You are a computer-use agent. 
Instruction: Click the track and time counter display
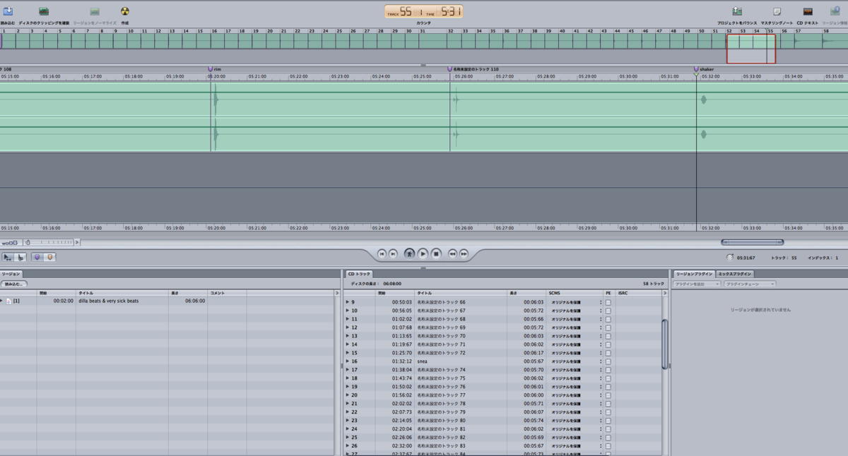pyautogui.click(x=424, y=11)
